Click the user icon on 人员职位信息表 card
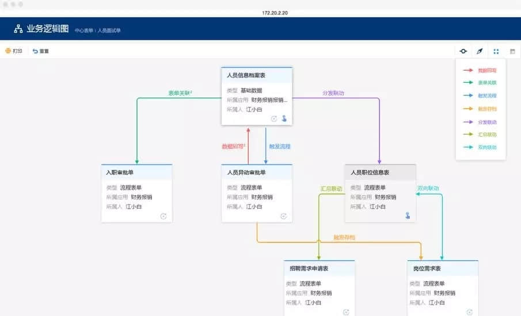521x316 pixels. coord(408,215)
